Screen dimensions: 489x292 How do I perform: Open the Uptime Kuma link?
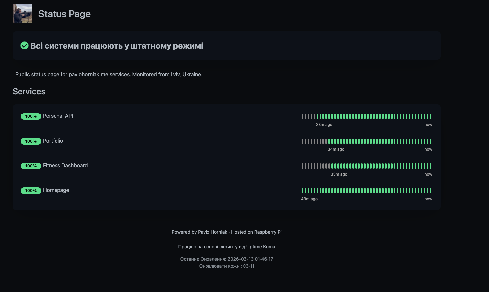261,247
